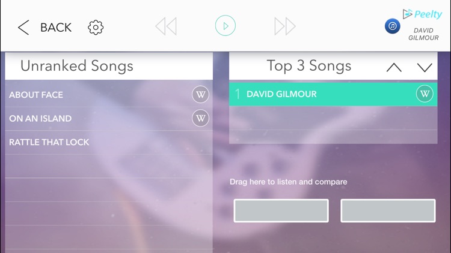Select the RATTLE THAT LOCK song row
This screenshot has width=451, height=253.
[109, 142]
